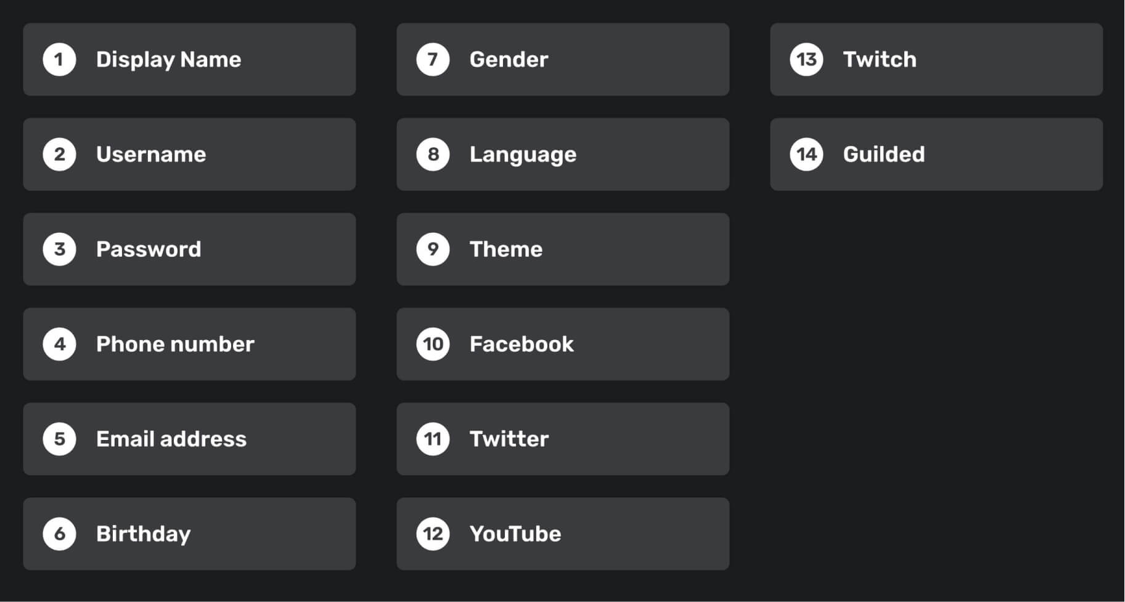Screen dimensions: 1125x602
Task: Click the number 7 badge next to Gender
Action: [x=433, y=60]
